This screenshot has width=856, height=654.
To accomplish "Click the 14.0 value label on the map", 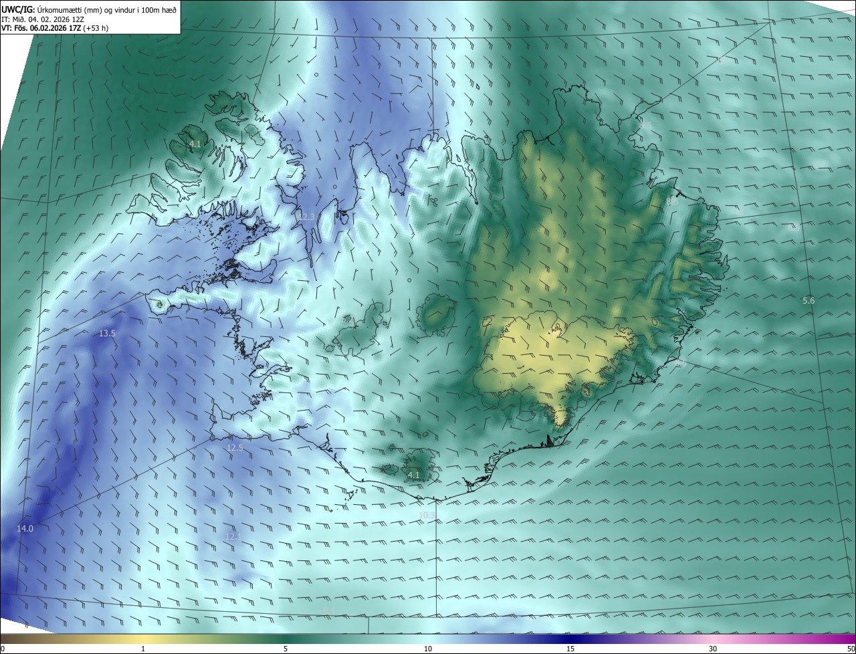I will pyautogui.click(x=25, y=528).
